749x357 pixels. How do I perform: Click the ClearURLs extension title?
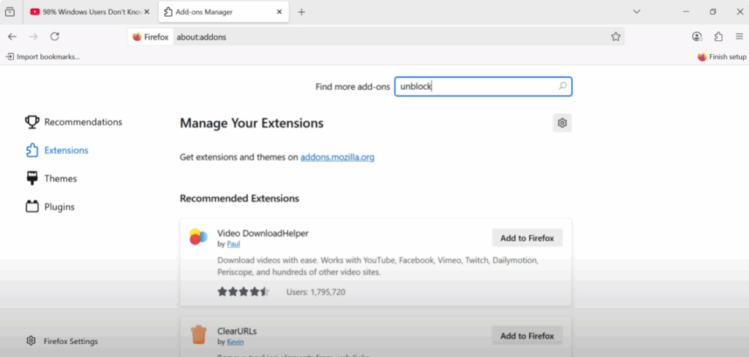(x=237, y=331)
